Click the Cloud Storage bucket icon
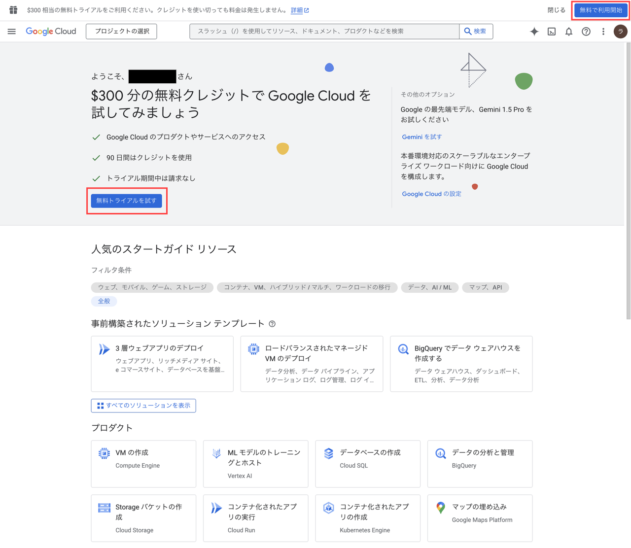Viewport: 631px width, 548px height. 104,508
